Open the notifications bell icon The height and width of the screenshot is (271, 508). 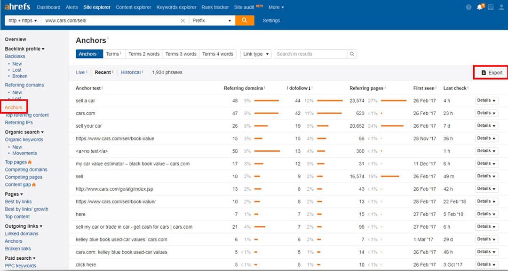point(480,7)
